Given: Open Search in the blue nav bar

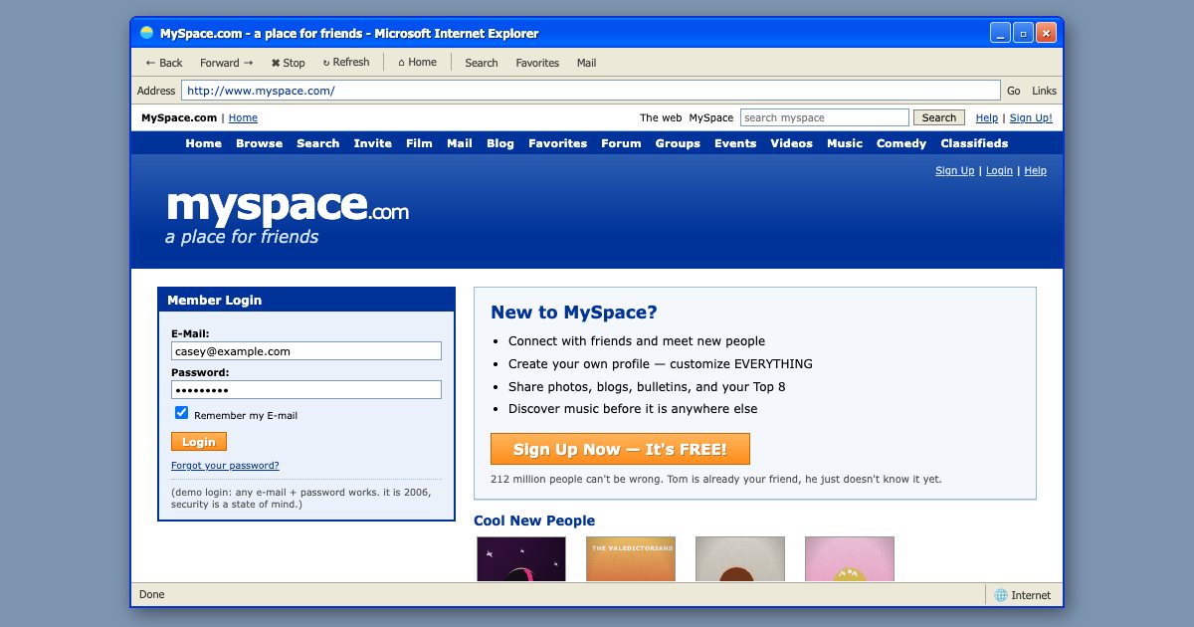Looking at the screenshot, I should click(x=318, y=143).
